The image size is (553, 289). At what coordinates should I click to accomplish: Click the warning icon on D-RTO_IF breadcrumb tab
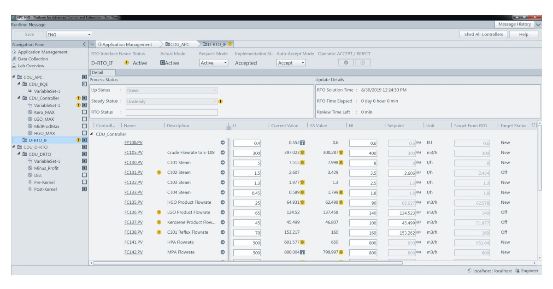click(230, 44)
